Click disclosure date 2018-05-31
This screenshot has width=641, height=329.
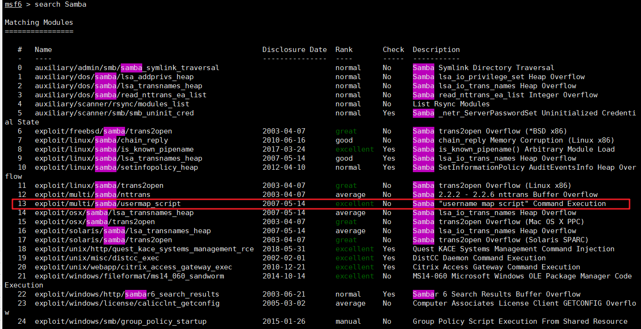(284, 249)
